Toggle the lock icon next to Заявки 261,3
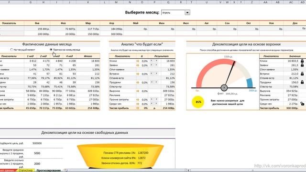Image resolution: width=306 pixels, height=172 pixels. pos(302,65)
